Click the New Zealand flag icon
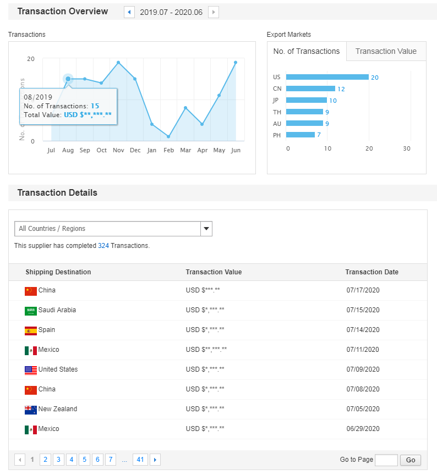 (x=31, y=410)
